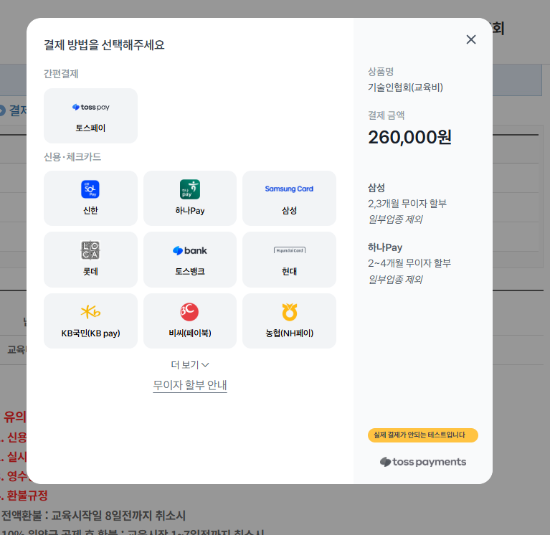Click the yellow test payment notice badge
The height and width of the screenshot is (535, 550).
click(x=422, y=435)
